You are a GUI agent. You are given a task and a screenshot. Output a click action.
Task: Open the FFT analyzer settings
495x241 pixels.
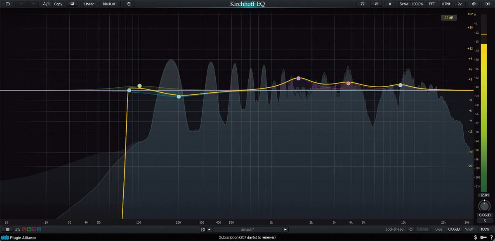tap(431, 4)
